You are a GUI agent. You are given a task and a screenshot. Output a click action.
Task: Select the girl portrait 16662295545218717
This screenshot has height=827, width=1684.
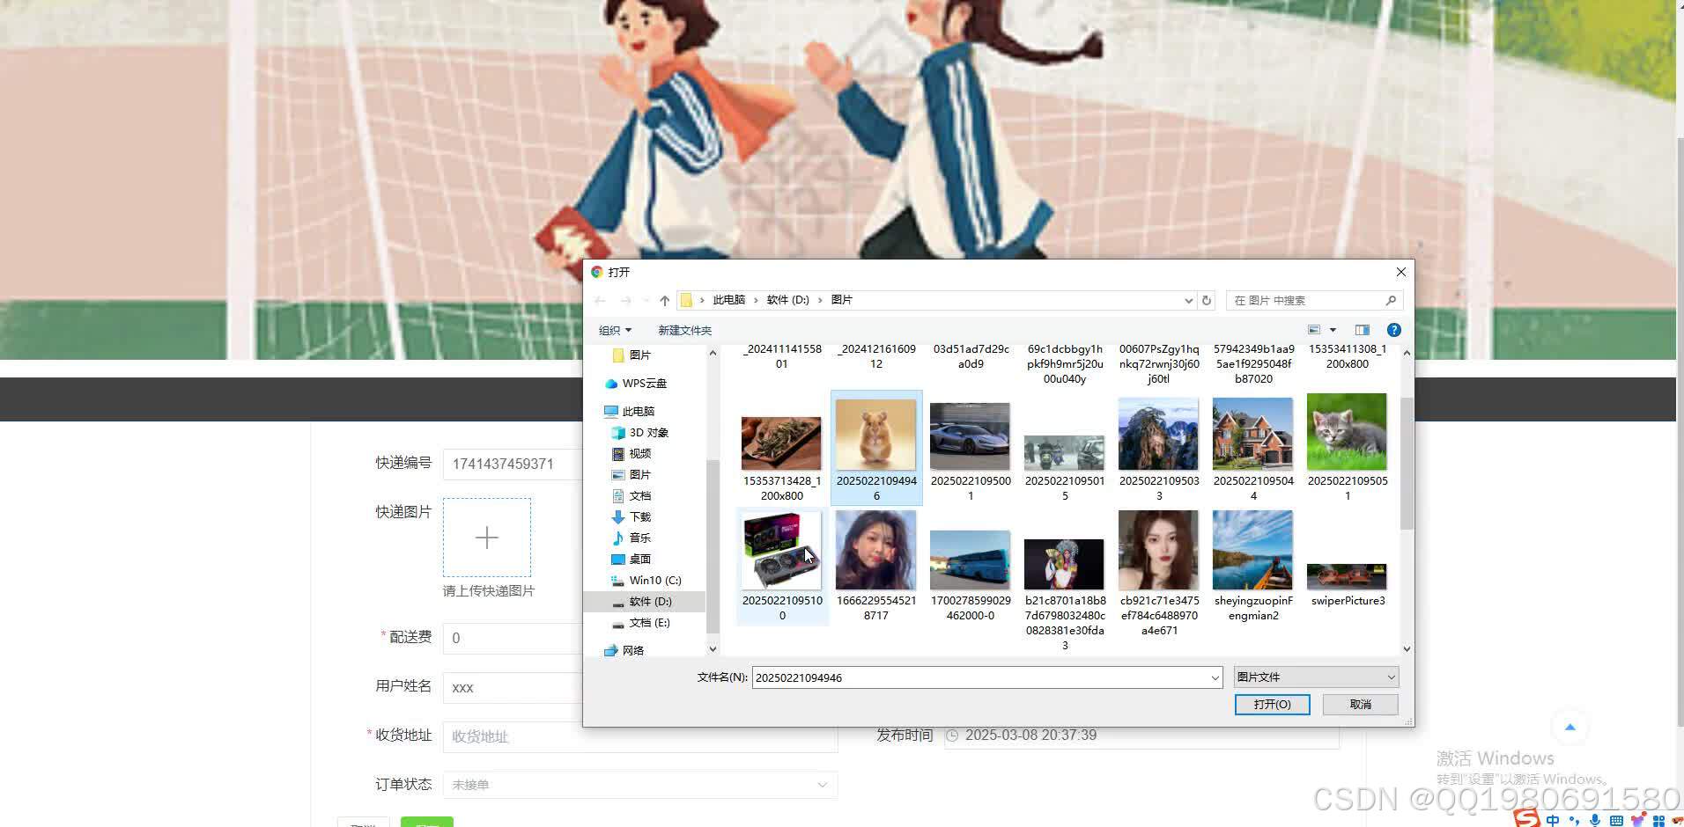[876, 566]
